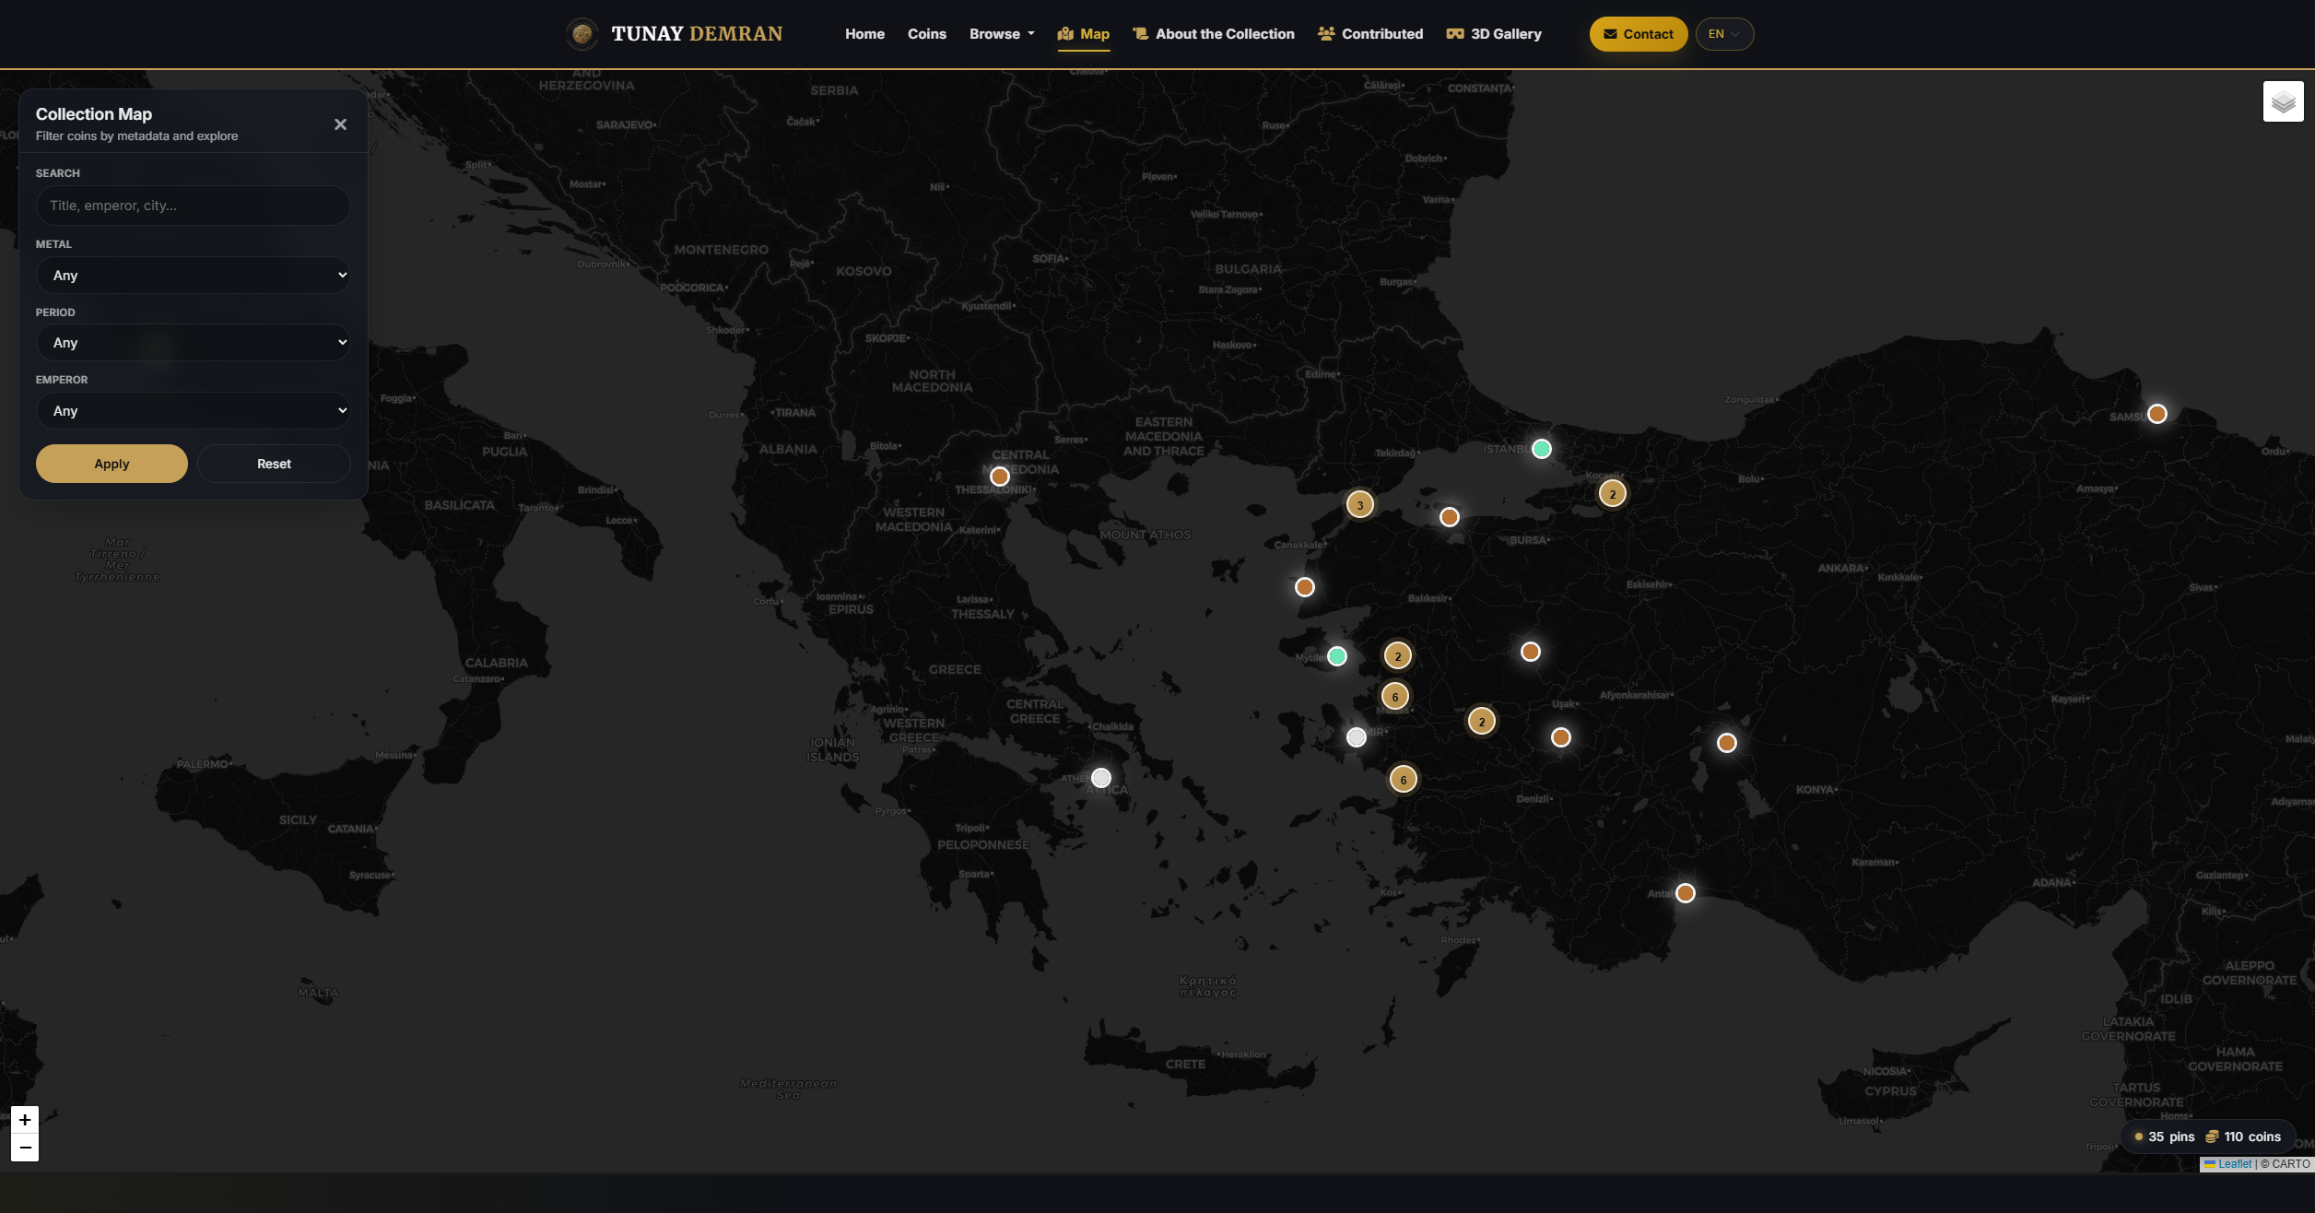Open About the Collection
Screen dimensions: 2315x1213
(x=1213, y=34)
